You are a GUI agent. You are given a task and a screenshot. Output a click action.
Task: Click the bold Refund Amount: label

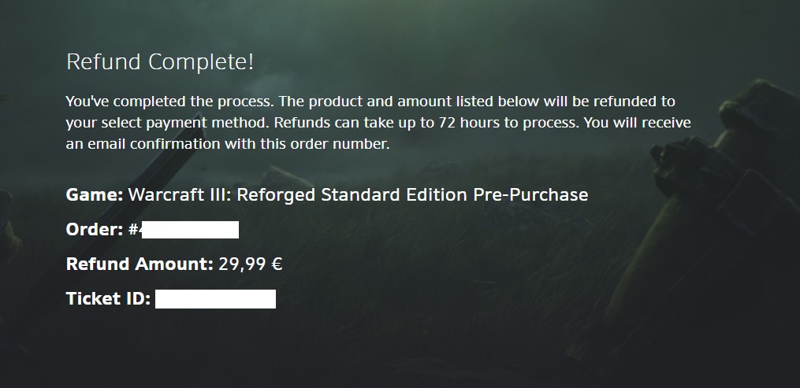tap(140, 264)
